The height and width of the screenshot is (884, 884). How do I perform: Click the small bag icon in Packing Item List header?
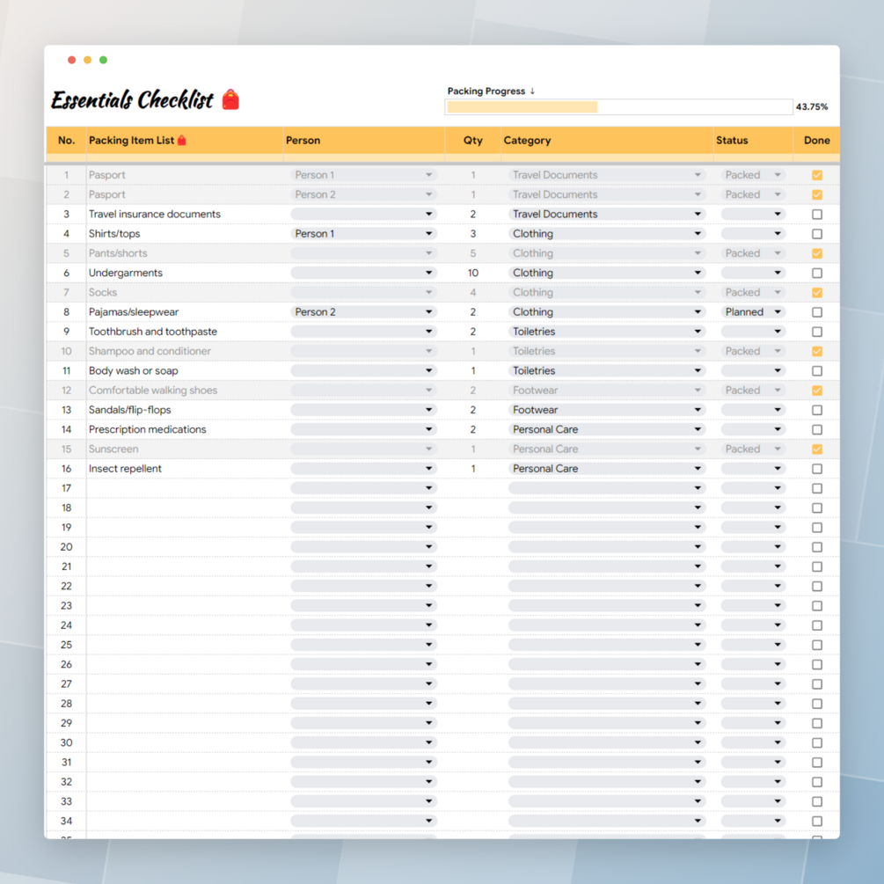point(181,141)
